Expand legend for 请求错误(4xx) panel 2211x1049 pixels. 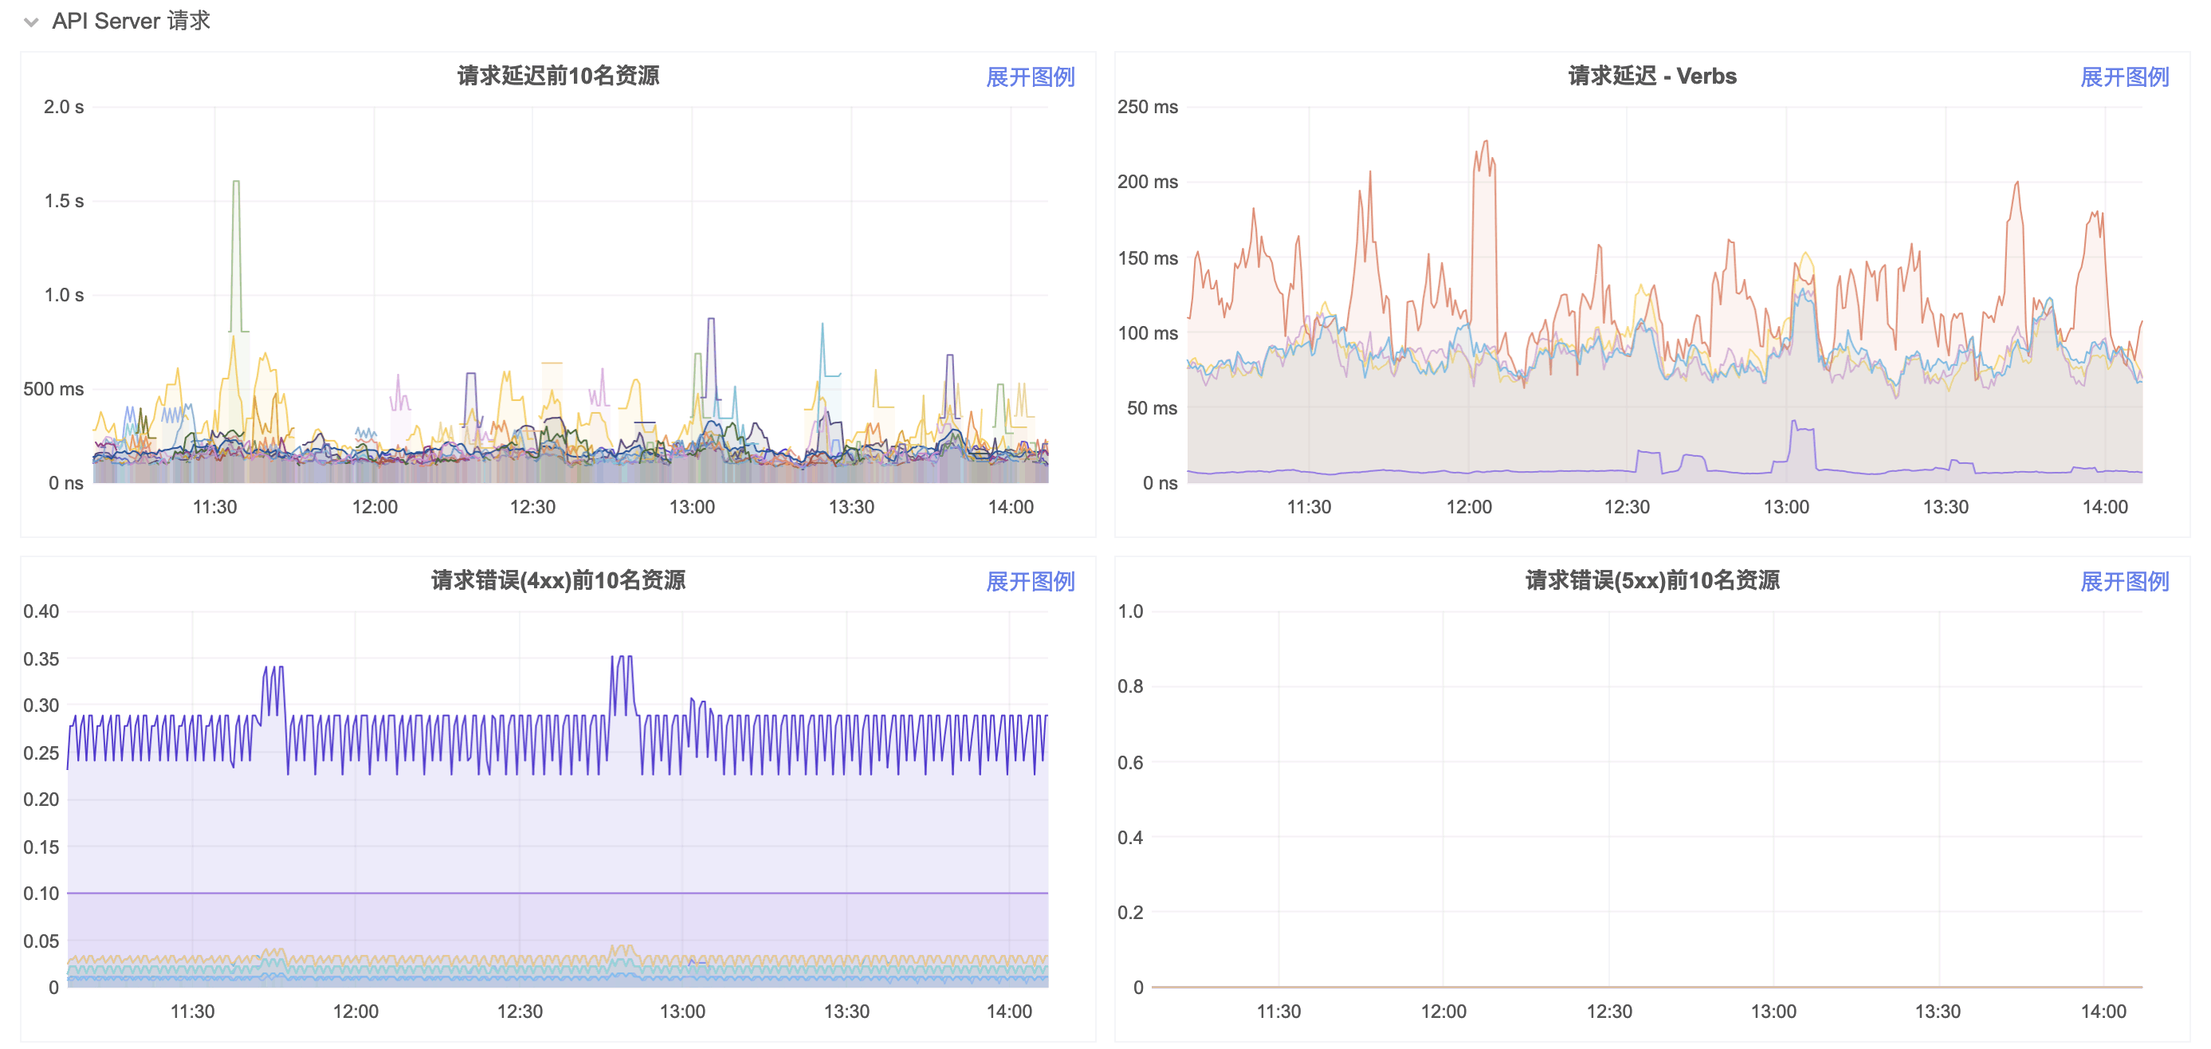(1029, 582)
